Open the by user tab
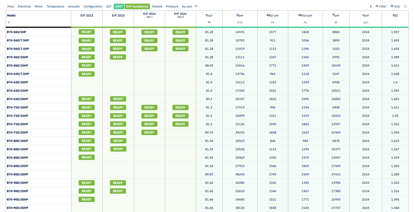This screenshot has height=212, width=414. coord(187,6)
